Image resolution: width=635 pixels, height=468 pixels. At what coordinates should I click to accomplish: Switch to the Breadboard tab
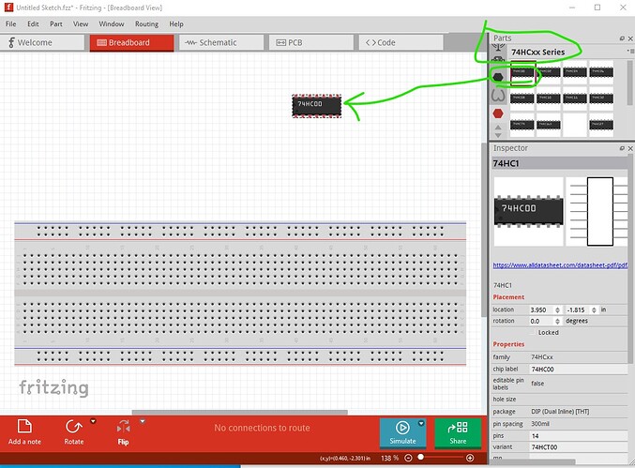[131, 42]
